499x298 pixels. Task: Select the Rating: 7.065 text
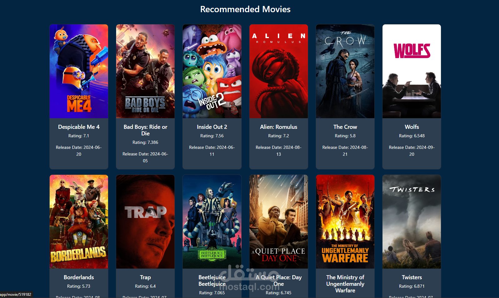click(212, 293)
